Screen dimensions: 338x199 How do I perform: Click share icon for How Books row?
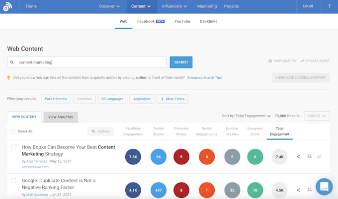click(298, 157)
